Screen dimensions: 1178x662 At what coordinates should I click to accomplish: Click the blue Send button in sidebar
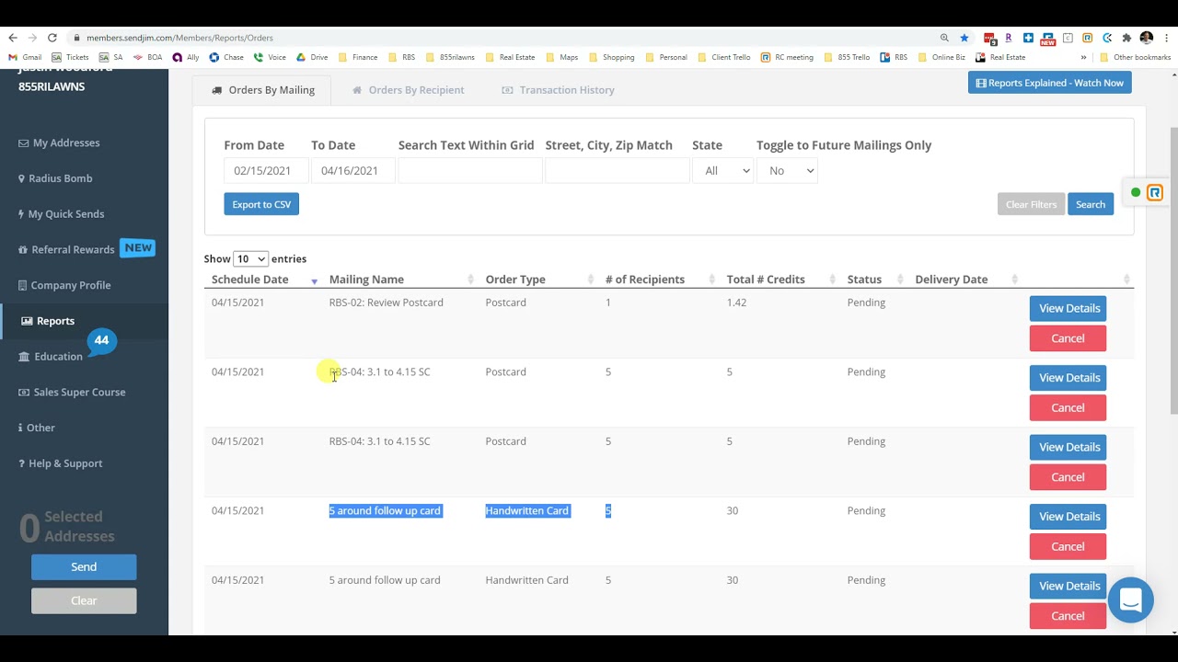click(84, 567)
